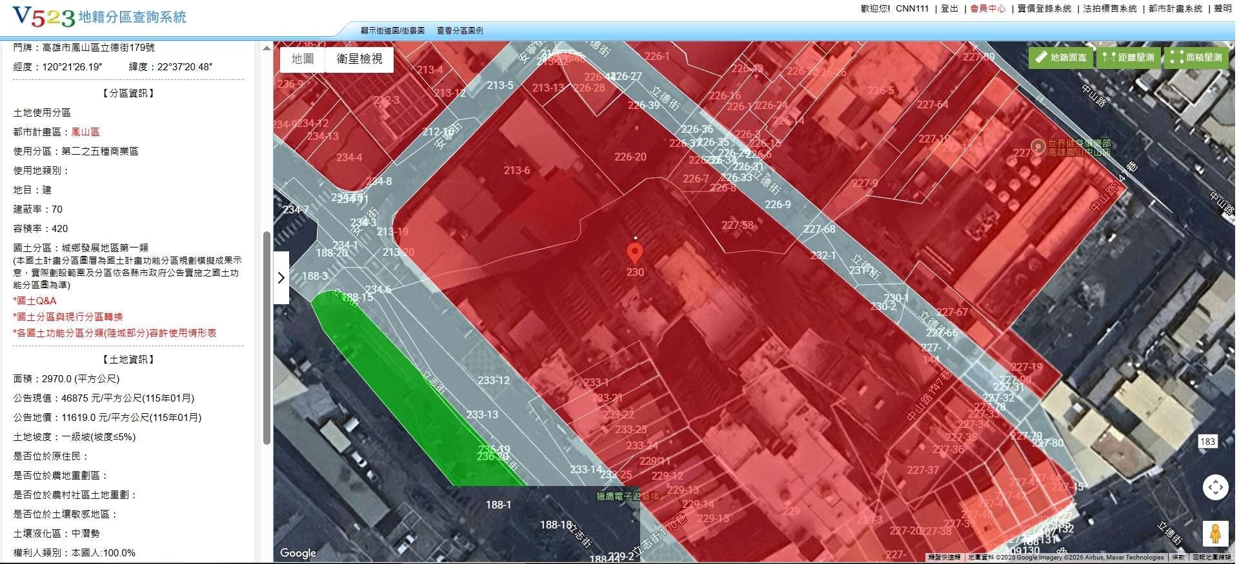Open 顯示街道圖/街景圖 menu item
The image size is (1239, 564).
(x=392, y=30)
